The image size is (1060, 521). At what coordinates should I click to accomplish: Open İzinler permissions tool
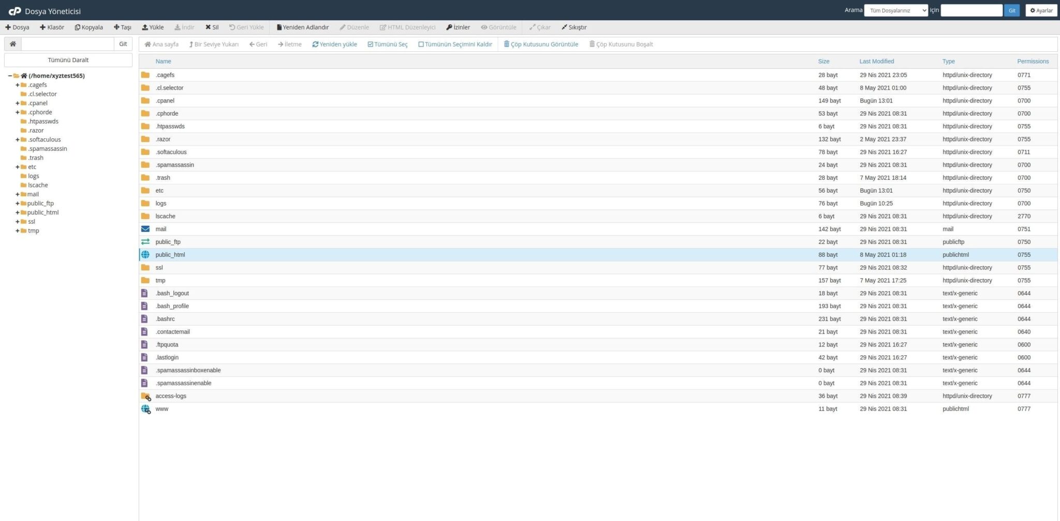[458, 27]
